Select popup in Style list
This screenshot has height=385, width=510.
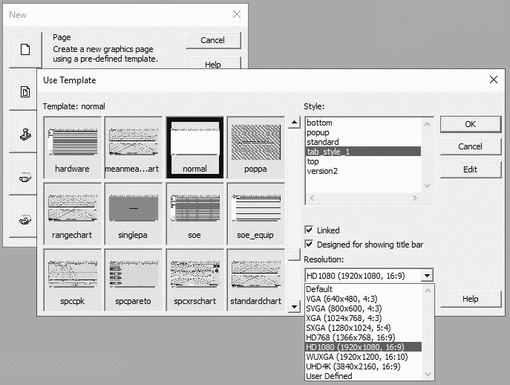click(364, 132)
